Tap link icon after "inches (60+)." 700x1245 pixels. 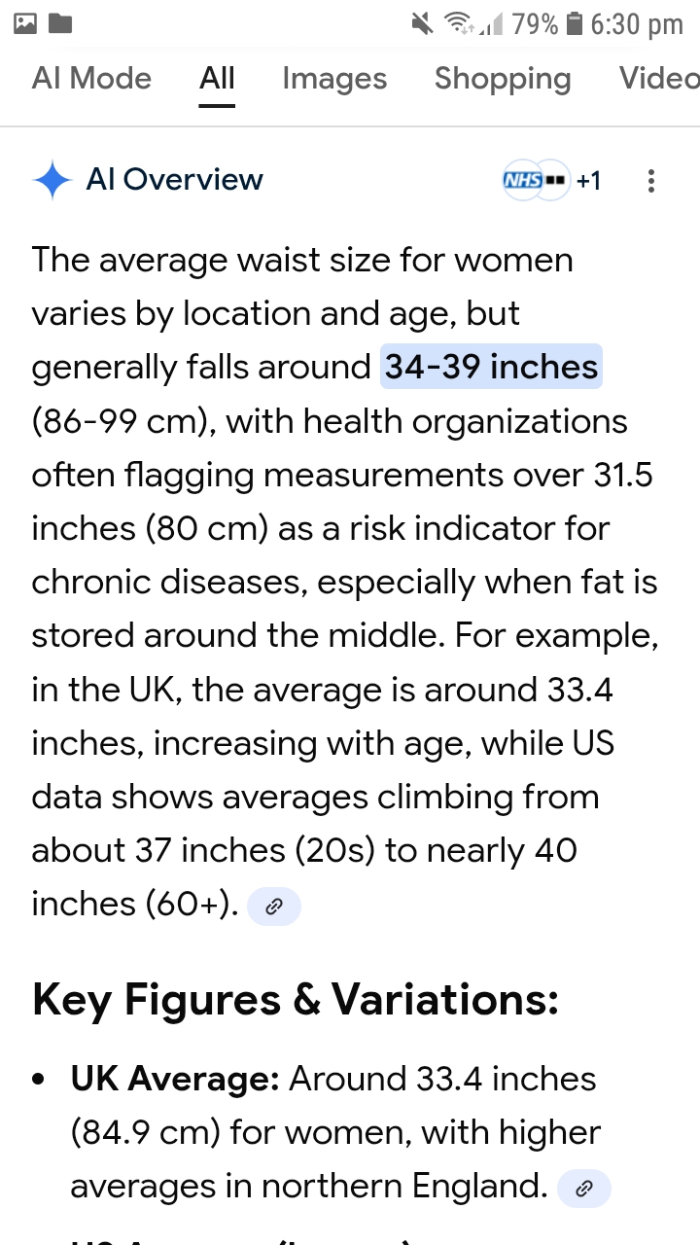pos(274,907)
